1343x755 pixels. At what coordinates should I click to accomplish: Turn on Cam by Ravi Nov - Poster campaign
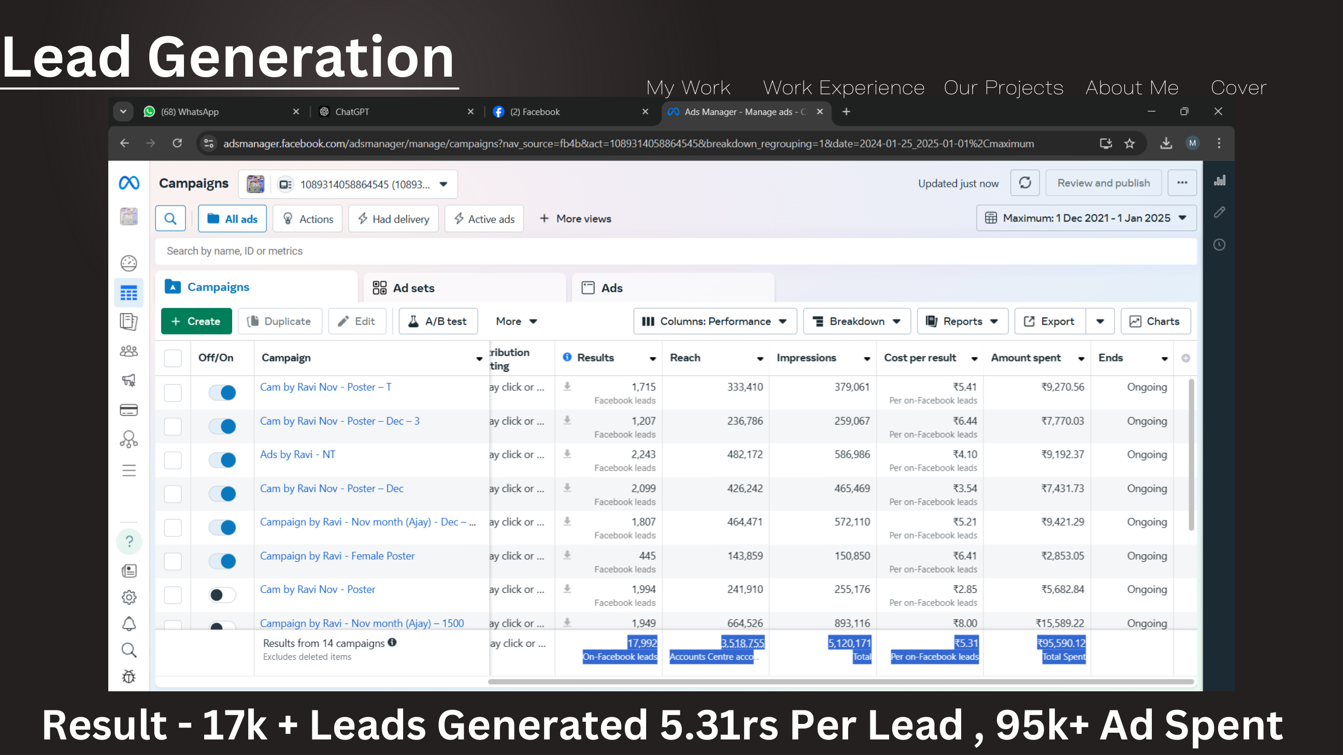pyautogui.click(x=222, y=595)
